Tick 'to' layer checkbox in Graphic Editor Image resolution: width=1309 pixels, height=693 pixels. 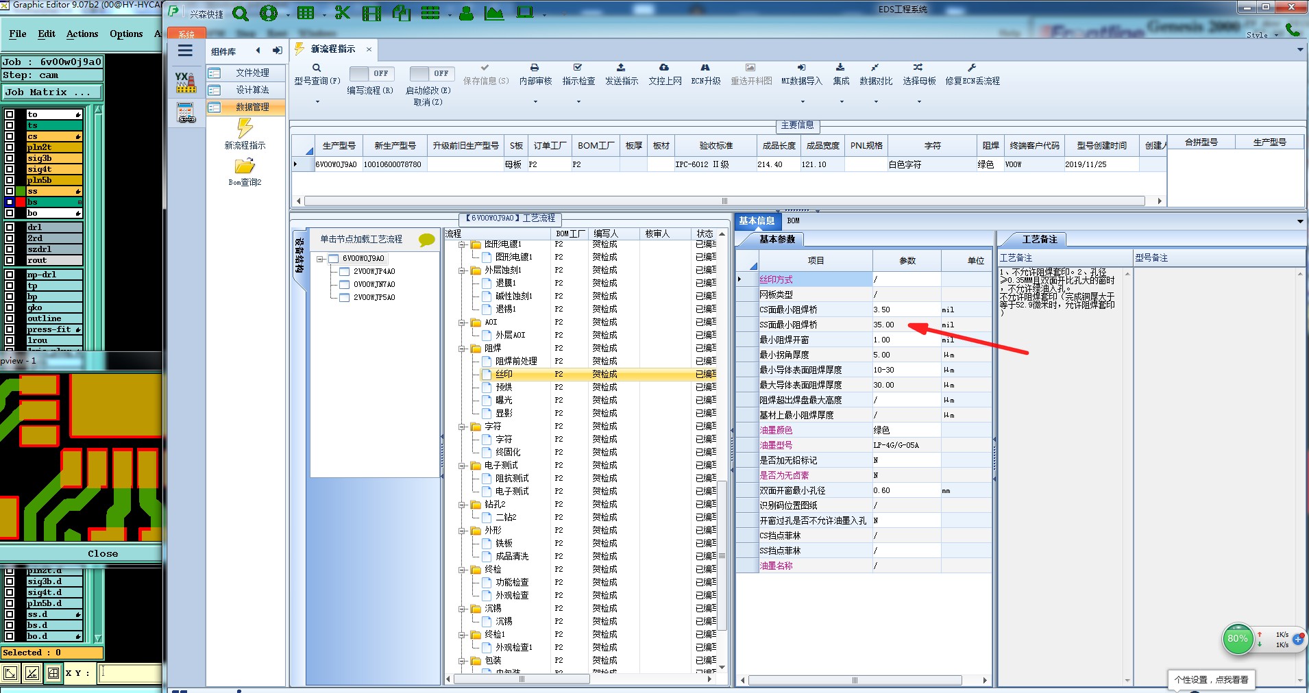10,114
